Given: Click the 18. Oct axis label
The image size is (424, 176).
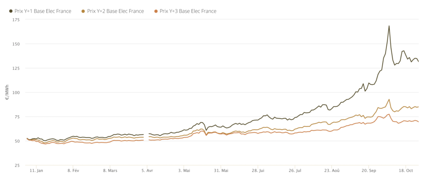Looking at the screenshot, I should coord(406,170).
